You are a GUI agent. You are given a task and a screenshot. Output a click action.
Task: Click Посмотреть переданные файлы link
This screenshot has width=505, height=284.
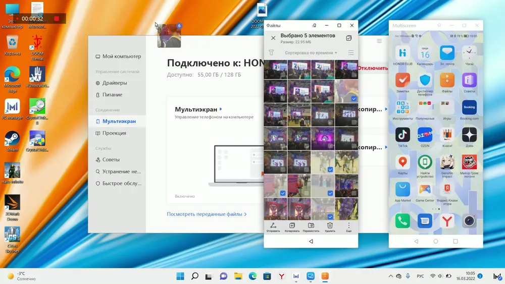click(x=207, y=214)
